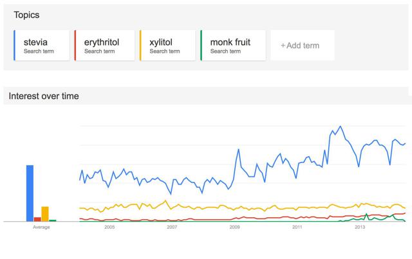Click the yellow xylitol average bar
The height and width of the screenshot is (259, 412).
tap(45, 214)
